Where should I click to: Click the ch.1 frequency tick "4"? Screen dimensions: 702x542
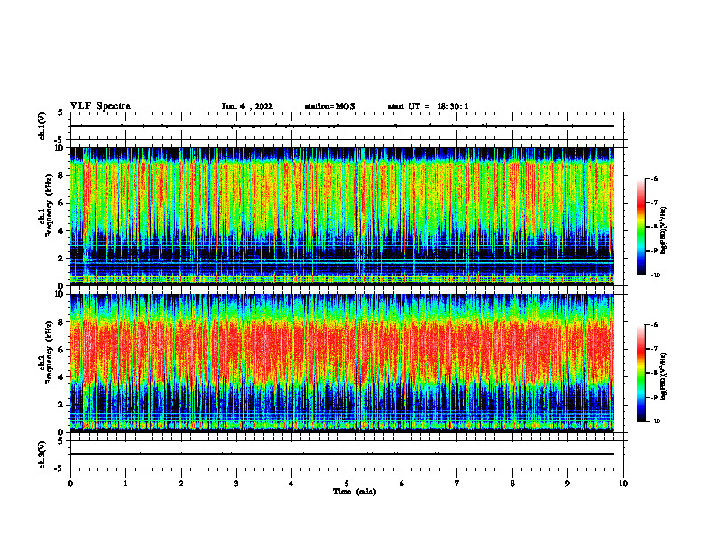62,231
